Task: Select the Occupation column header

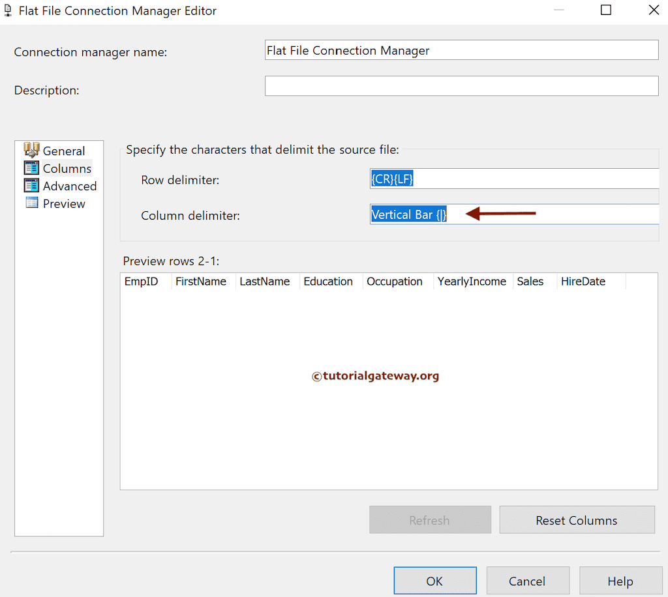Action: (x=395, y=281)
